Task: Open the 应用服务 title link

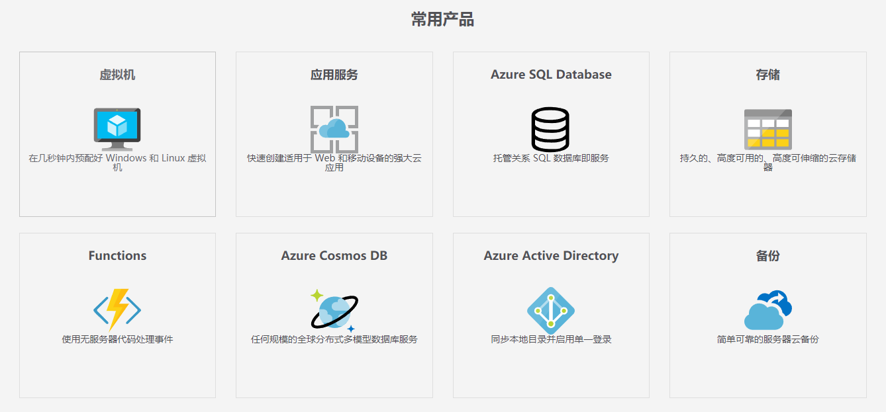Action: pyautogui.click(x=334, y=75)
